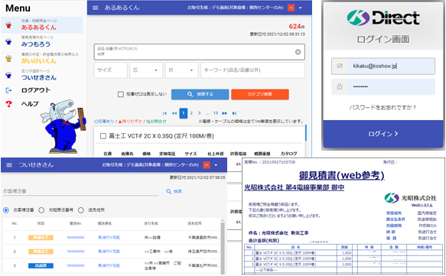Image resolution: width=446 pixels, height=276 pixels.
Task: Open the みつもろう menu item
Action: [x=42, y=41]
